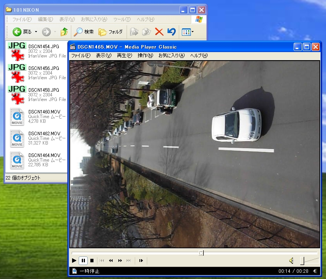The width and height of the screenshot is (326, 279).
Task: Skip to previous track in player
Action: (x=102, y=260)
